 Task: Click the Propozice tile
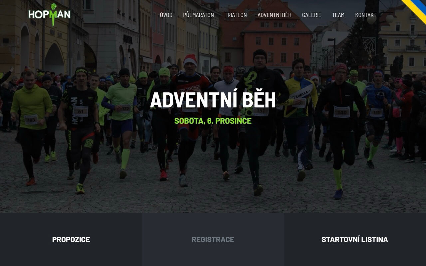coord(71,239)
